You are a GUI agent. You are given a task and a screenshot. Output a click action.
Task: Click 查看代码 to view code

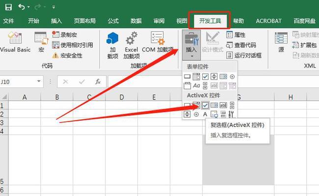[241, 45]
